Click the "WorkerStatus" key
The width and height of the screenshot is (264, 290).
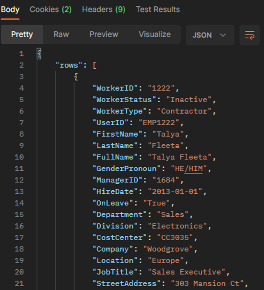coord(124,100)
